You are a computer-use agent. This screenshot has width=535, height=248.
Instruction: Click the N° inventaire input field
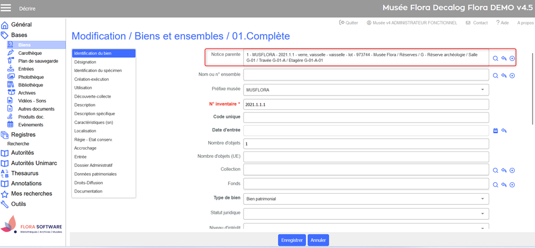click(366, 105)
